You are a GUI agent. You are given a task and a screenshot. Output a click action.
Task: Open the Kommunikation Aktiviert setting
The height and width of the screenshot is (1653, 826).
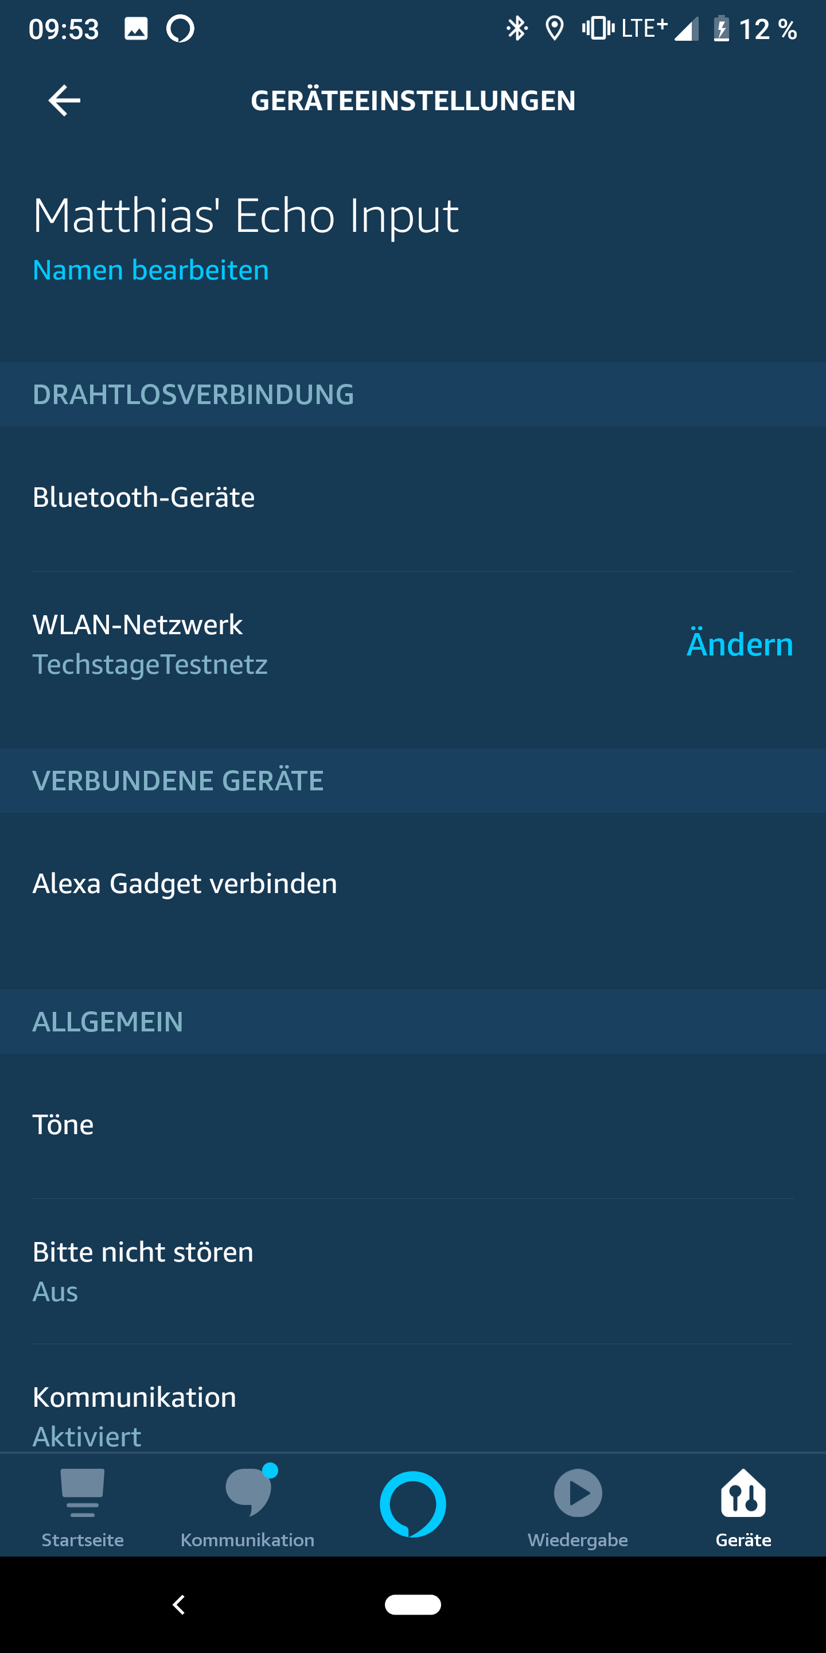135,1415
